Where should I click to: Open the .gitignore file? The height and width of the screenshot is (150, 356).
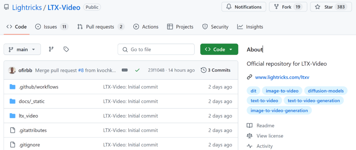pos(29,145)
